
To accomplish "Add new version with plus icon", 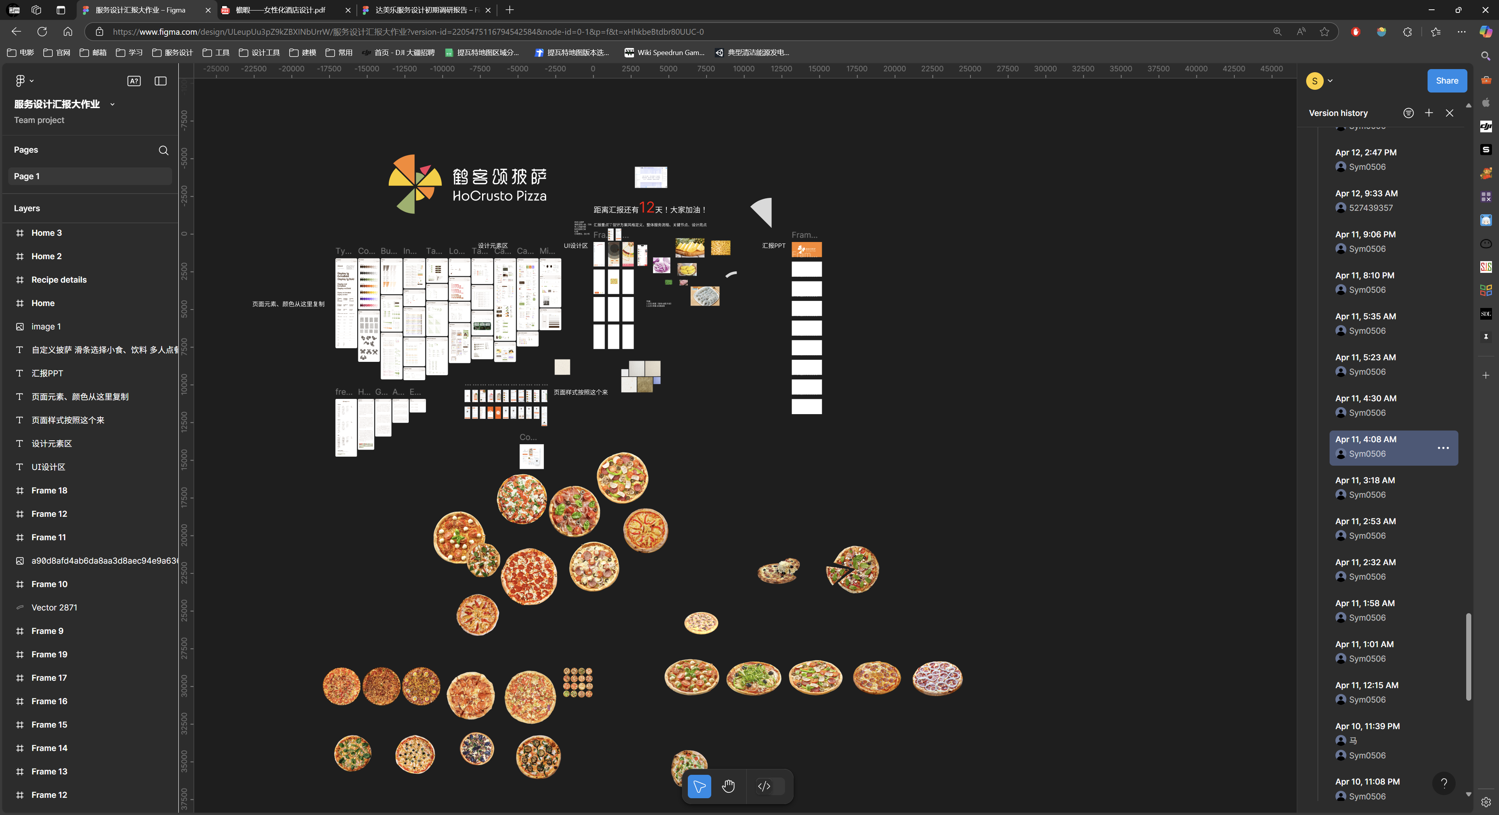I will tap(1429, 113).
